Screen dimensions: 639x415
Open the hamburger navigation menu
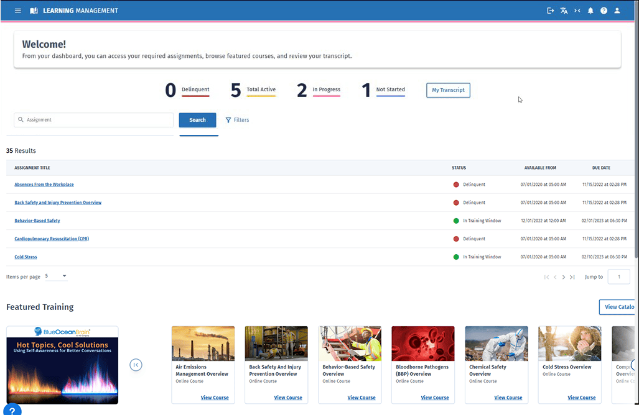(18, 11)
